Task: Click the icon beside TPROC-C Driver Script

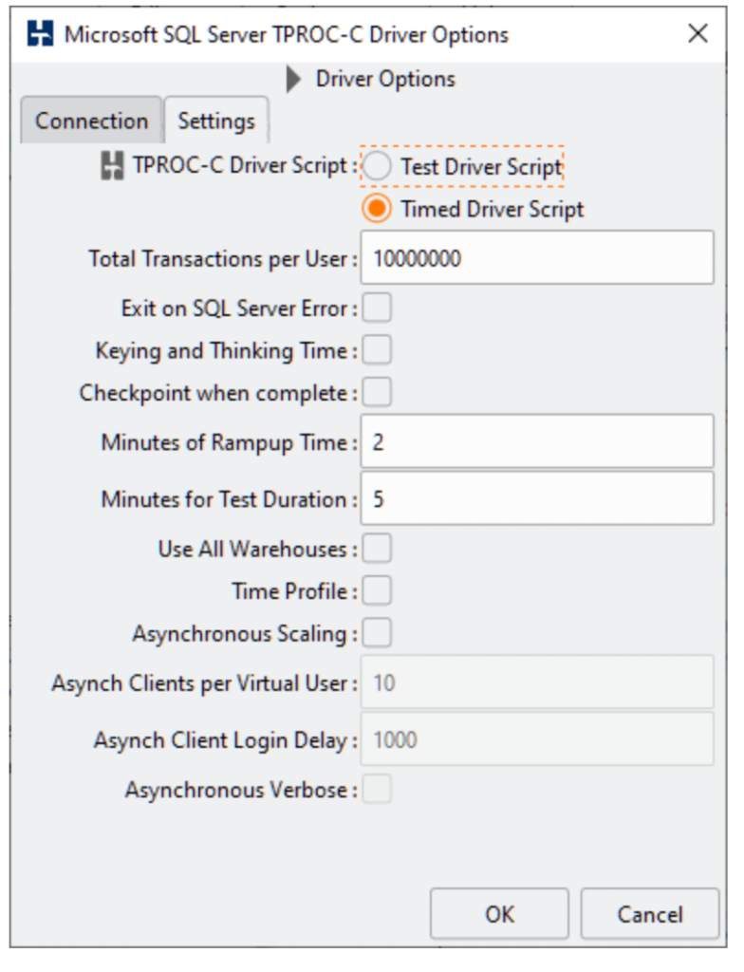Action: 113,166
